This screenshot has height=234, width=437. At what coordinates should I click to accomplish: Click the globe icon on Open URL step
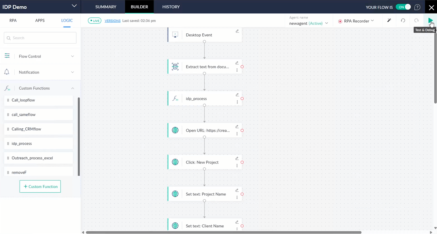click(175, 130)
